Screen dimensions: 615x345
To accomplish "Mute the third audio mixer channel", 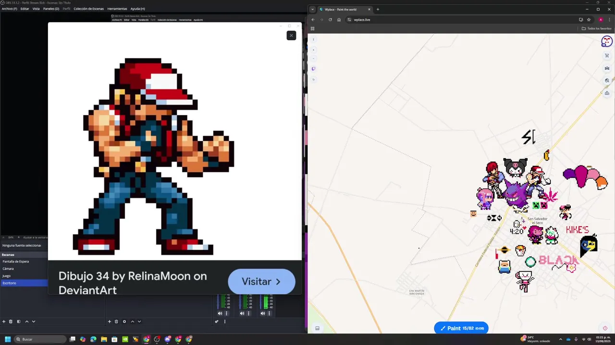I will point(263,313).
